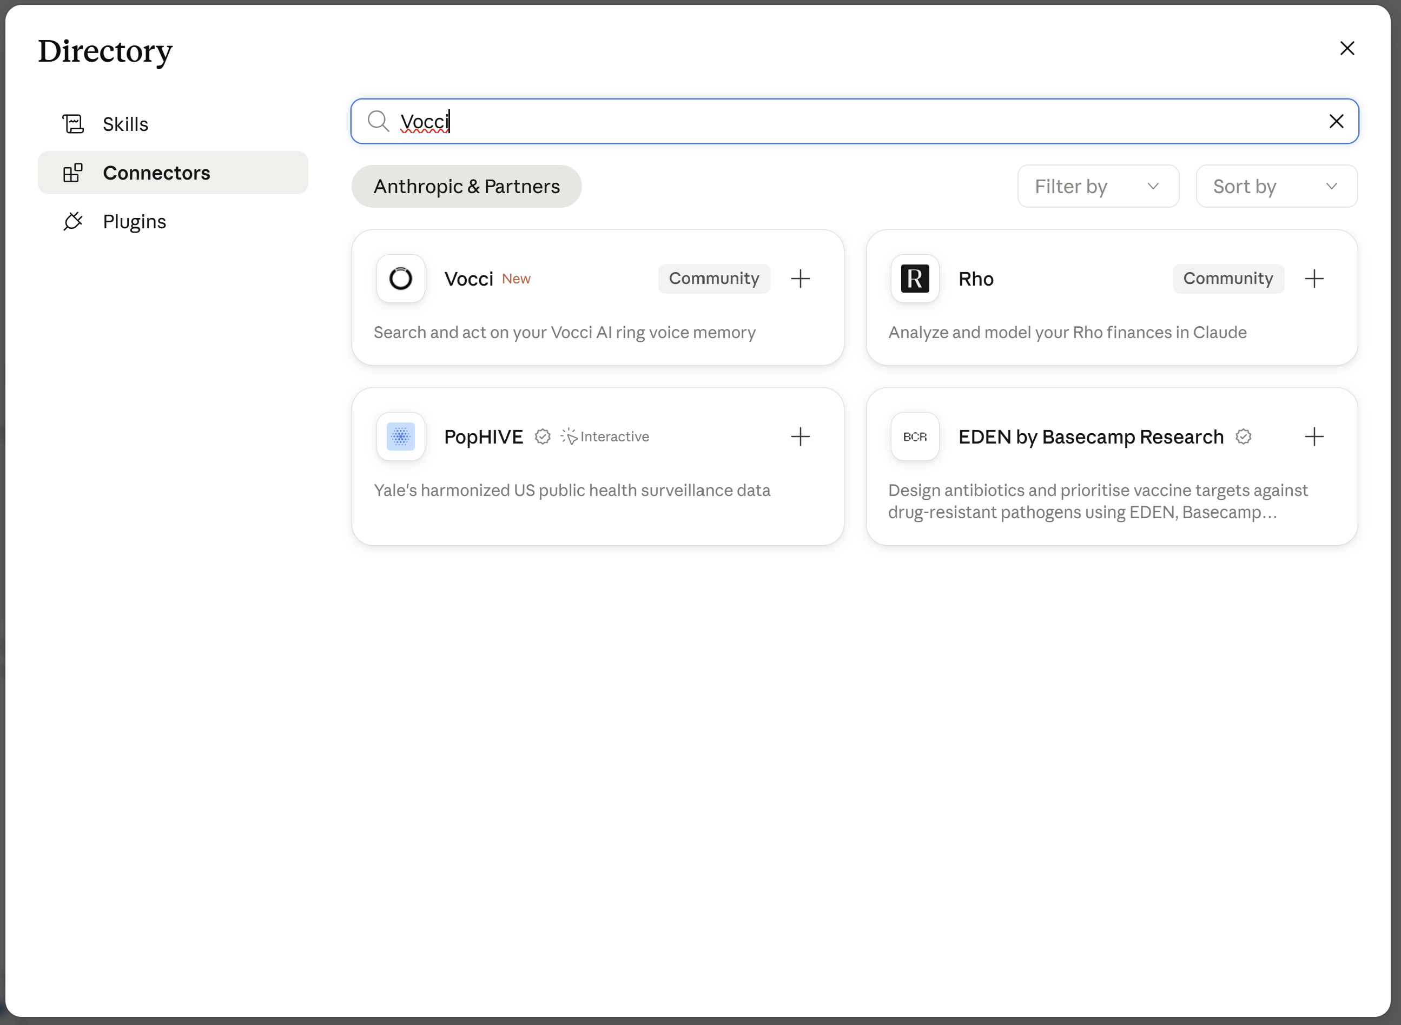Screen dimensions: 1401x1025
Task: Click 'Design antibiotics and prioritise vaccine' description
Action: [1098, 501]
